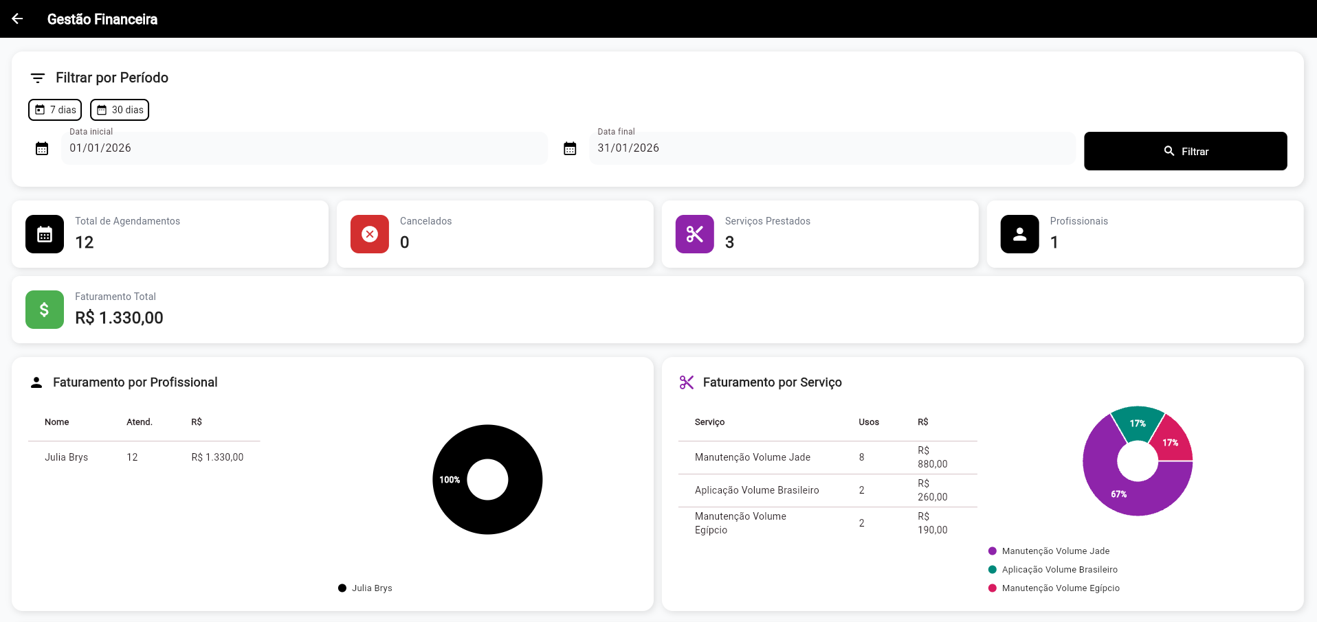Click the filter icon beside Filtrar por Período
This screenshot has height=622, width=1317.
[x=38, y=78]
